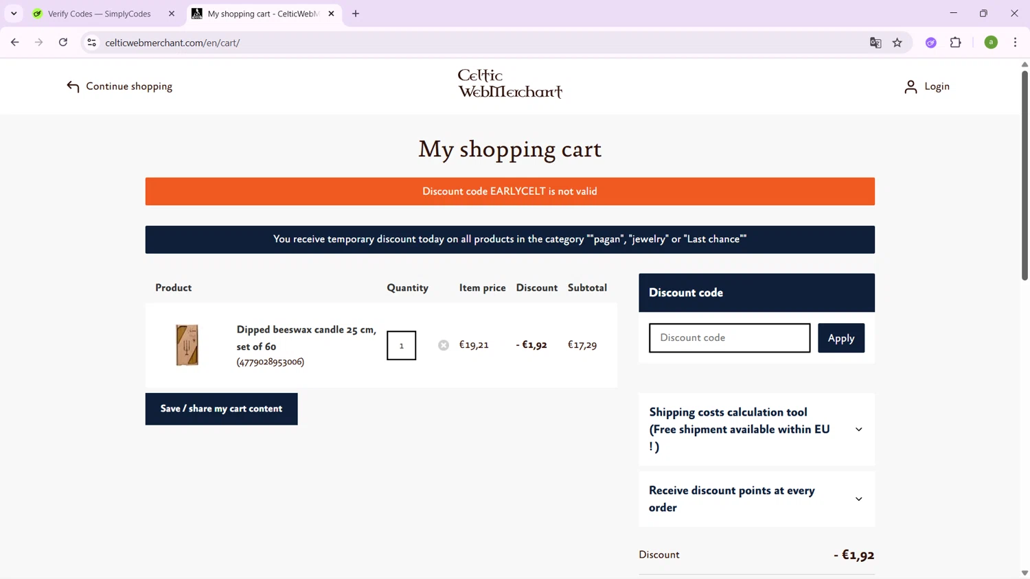
Task: Click the - €1,92 discount in the product row
Action: coord(531,345)
